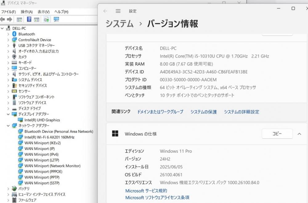Select Bluetooth Device (Personal Area Network)
Viewport: 308px width, 203px height.
coord(59,132)
